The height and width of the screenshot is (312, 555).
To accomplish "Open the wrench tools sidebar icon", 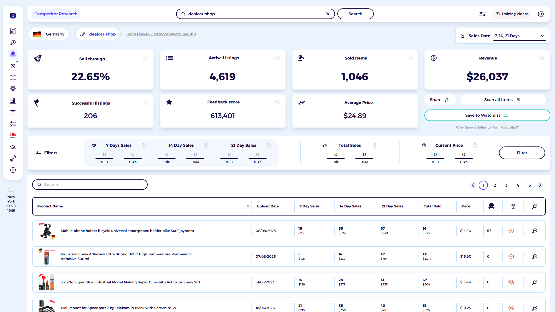I will (13, 158).
